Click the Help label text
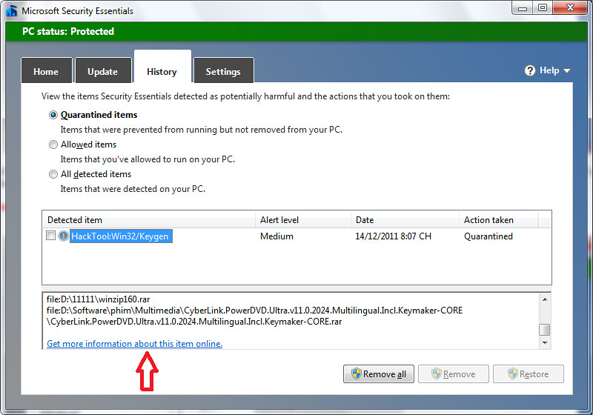The image size is (593, 415). (549, 70)
